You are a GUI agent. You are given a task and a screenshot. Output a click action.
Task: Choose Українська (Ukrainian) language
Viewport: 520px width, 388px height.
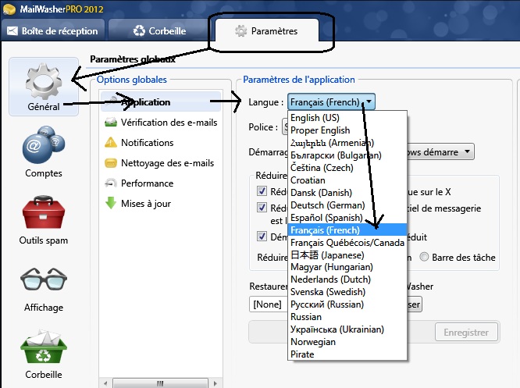pyautogui.click(x=347, y=329)
